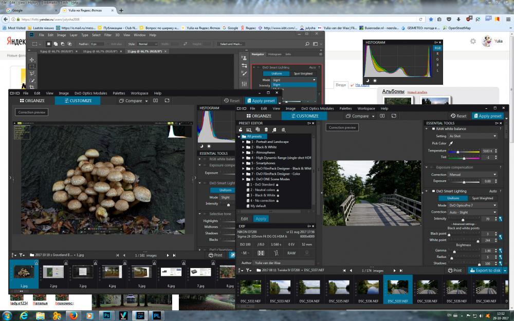
Task: Select the RGB channel in the Yandex histogram
Action: click(437, 48)
